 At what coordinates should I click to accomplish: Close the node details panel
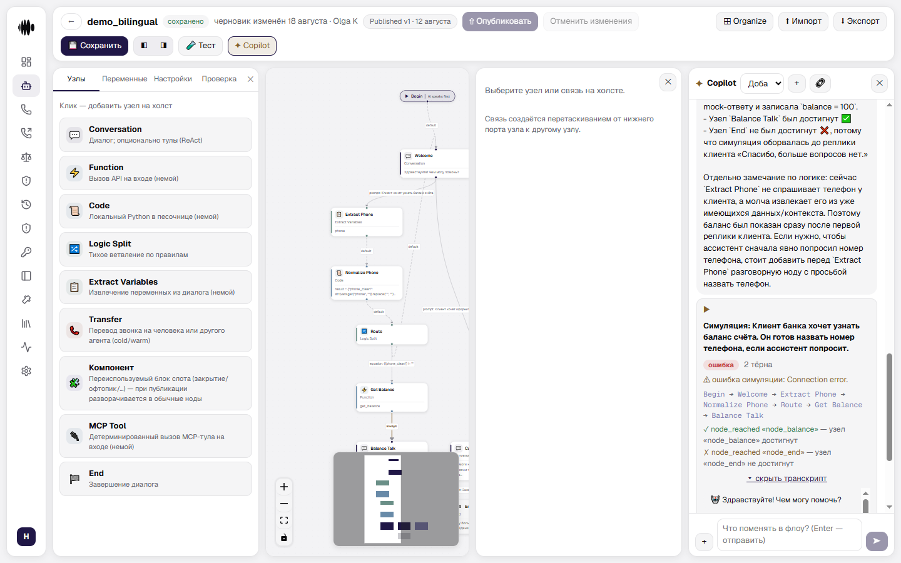coord(668,82)
